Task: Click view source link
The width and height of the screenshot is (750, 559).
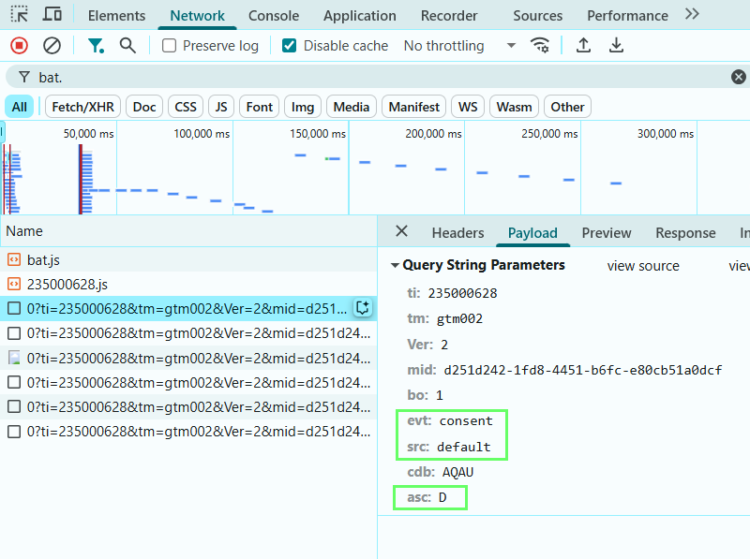Action: point(643,266)
